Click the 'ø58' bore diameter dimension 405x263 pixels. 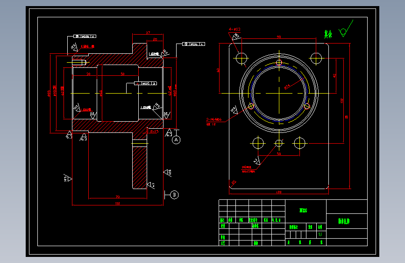[x=101, y=93]
